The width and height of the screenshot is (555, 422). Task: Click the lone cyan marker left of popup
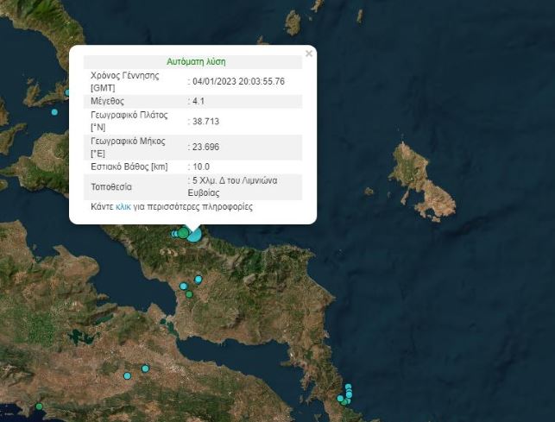[x=54, y=112]
